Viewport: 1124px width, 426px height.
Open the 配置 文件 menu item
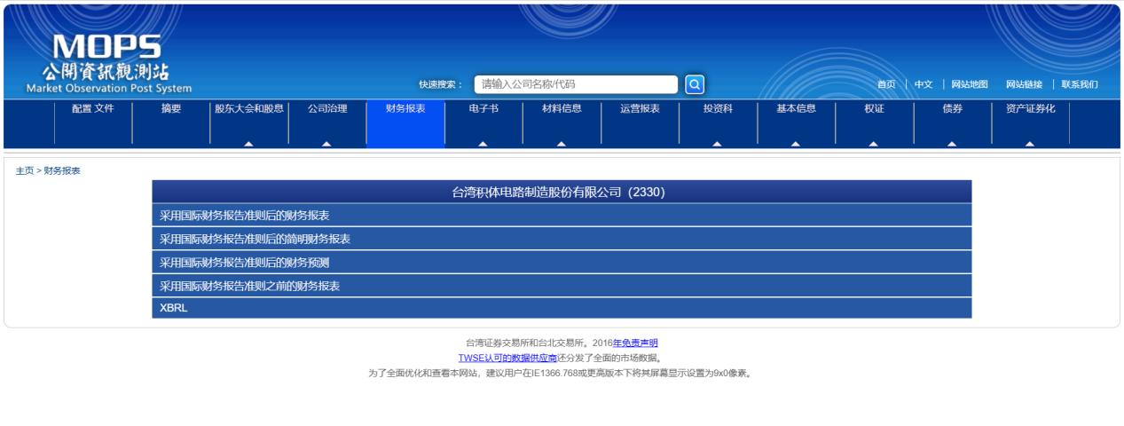click(x=93, y=109)
